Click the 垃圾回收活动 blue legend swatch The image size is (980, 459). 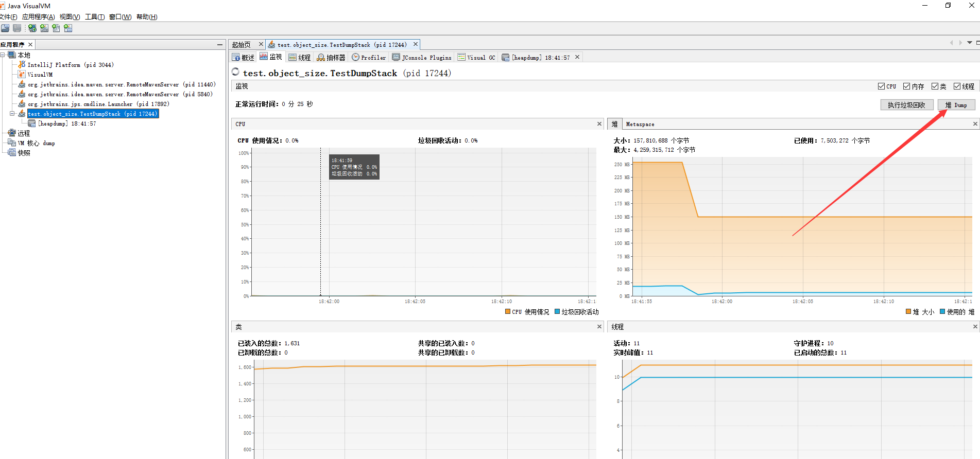(x=557, y=311)
